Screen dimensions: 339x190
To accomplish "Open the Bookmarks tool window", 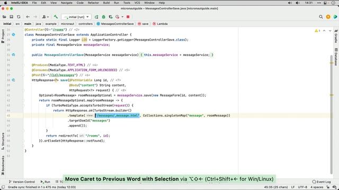I will [x=3, y=165].
